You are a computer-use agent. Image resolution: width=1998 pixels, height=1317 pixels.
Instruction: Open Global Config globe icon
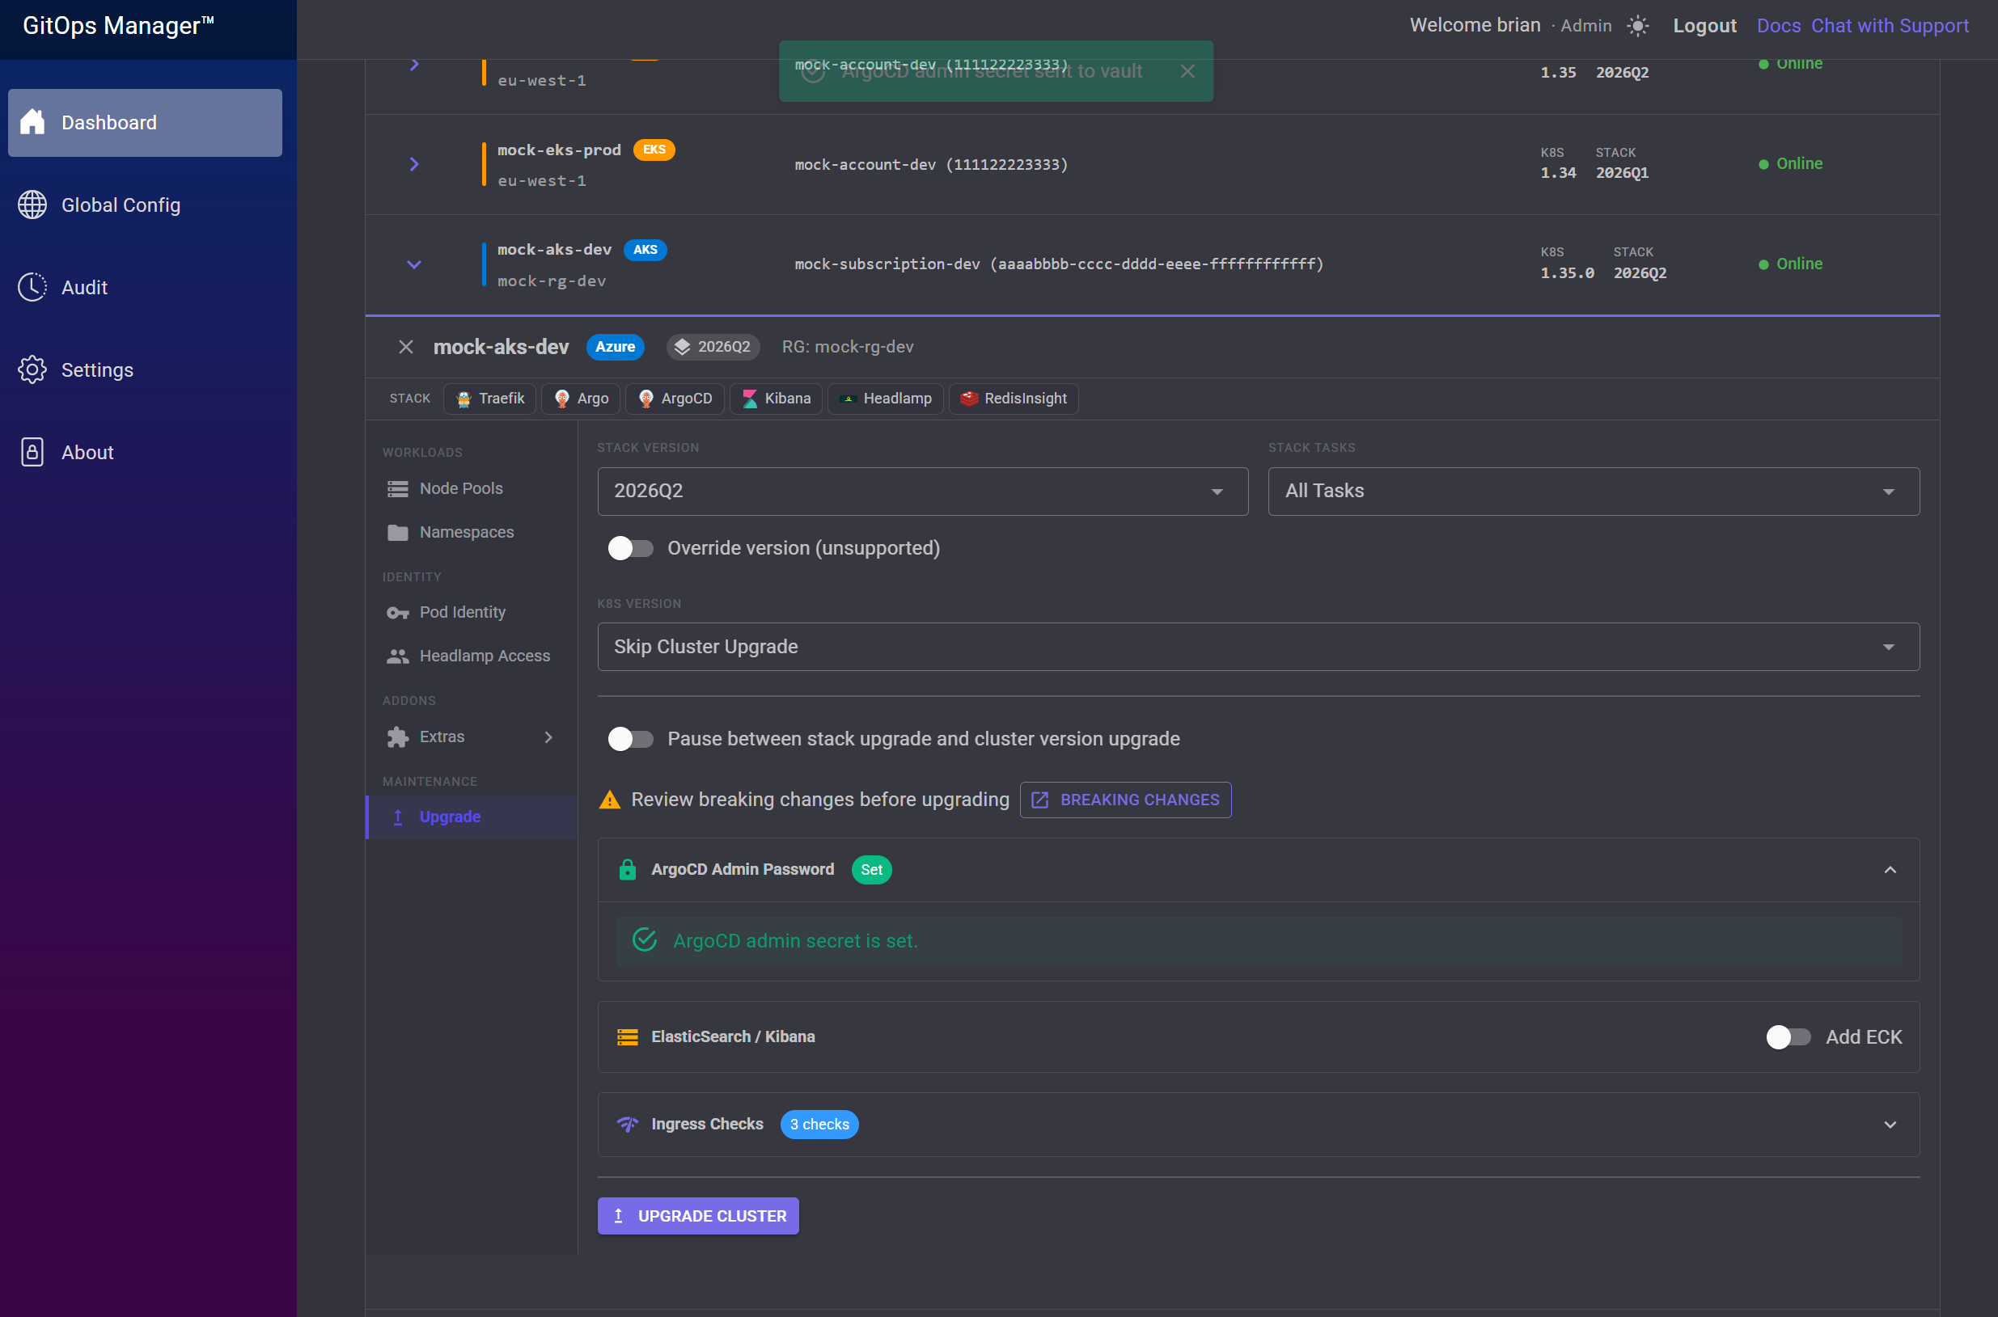(32, 204)
